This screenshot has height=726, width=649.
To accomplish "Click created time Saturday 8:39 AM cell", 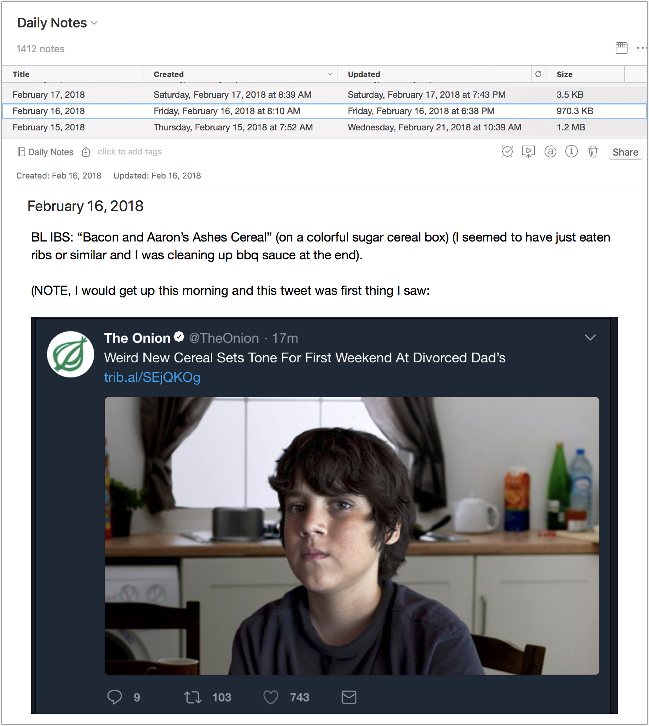I will [x=232, y=94].
